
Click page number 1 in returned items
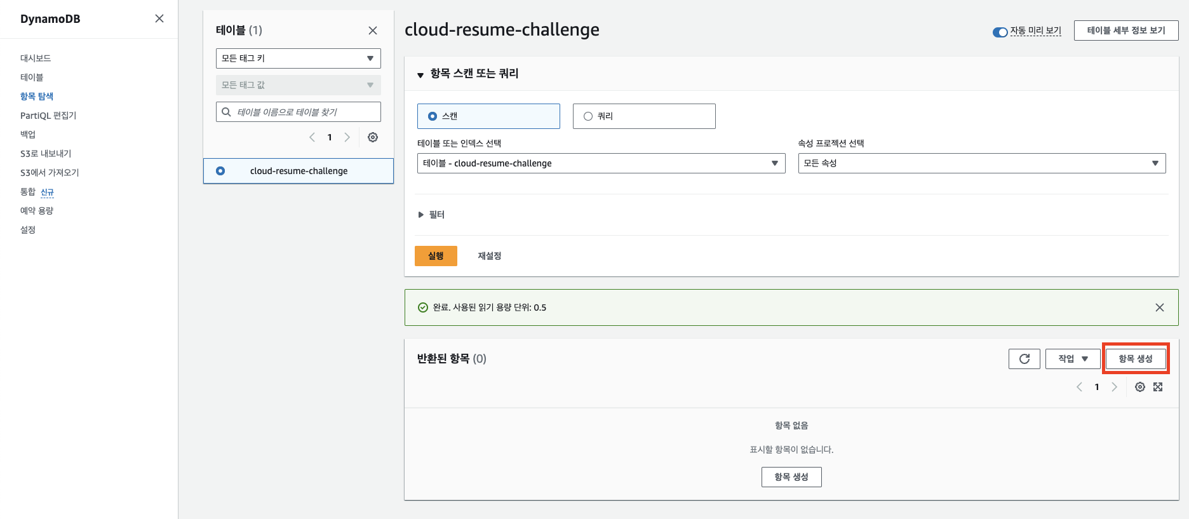[x=1097, y=387]
